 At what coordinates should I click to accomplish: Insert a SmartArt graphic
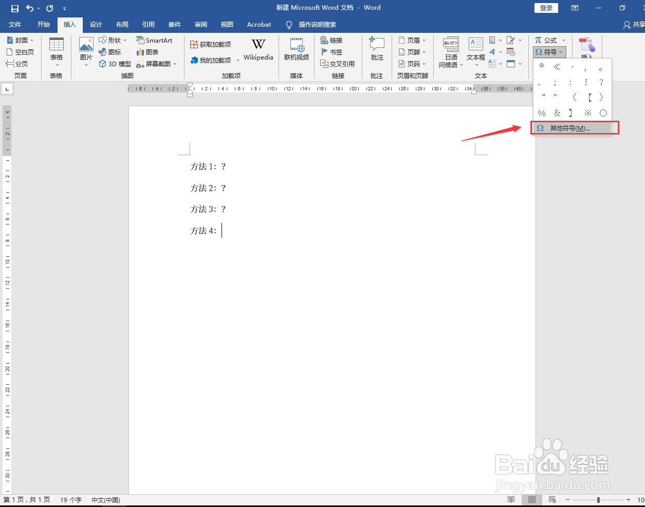154,40
